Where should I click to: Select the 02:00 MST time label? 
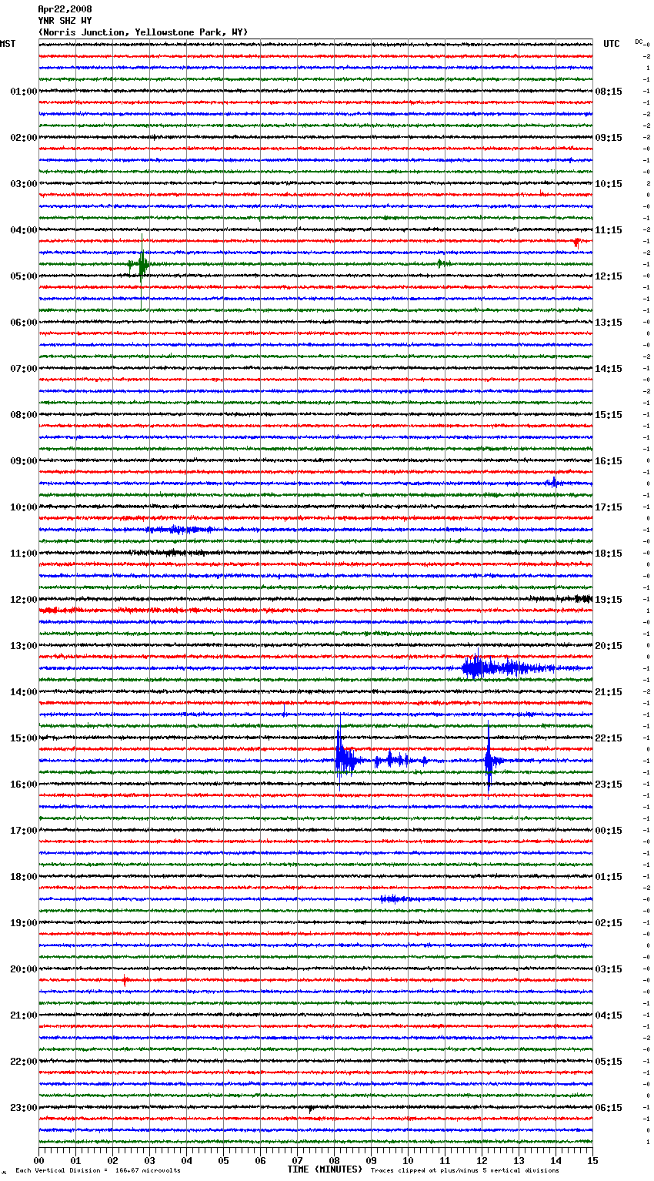click(23, 138)
